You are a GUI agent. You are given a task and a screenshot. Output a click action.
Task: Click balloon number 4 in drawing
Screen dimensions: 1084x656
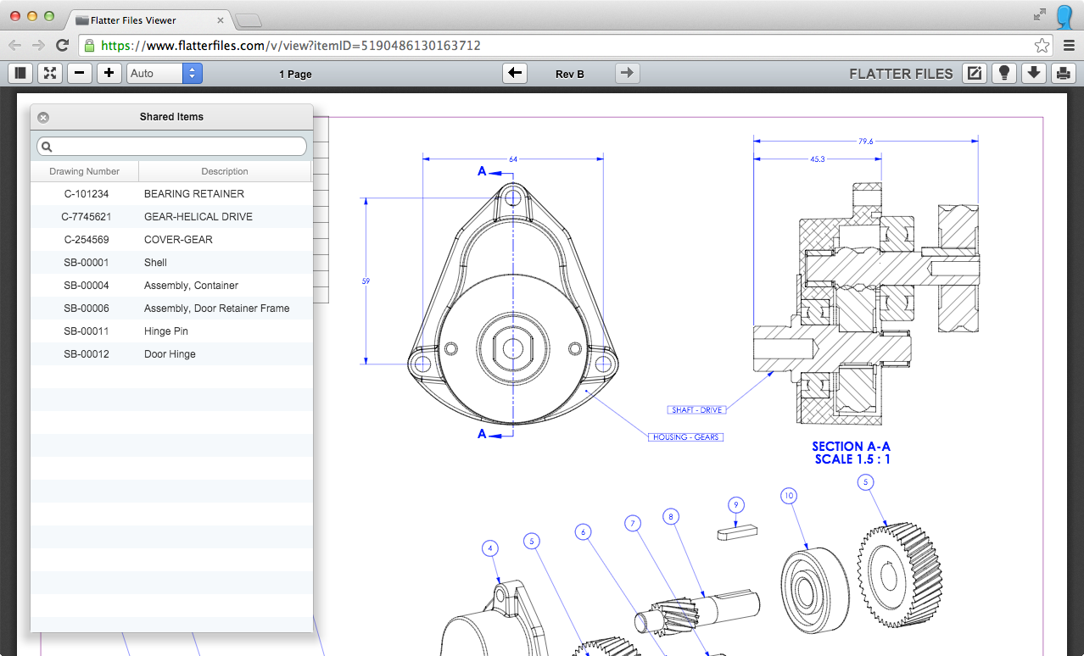[x=489, y=548]
